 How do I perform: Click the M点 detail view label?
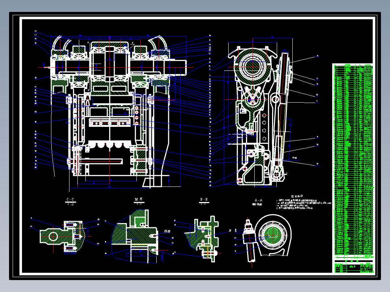[138, 198]
